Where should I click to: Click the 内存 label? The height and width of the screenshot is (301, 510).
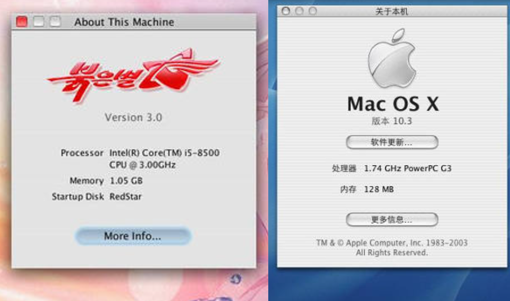point(348,189)
